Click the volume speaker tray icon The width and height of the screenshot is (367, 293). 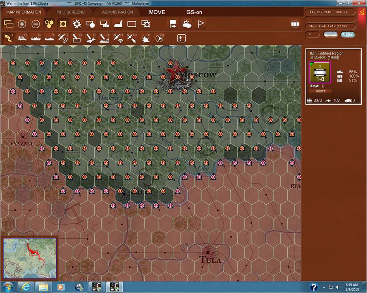pos(337,287)
